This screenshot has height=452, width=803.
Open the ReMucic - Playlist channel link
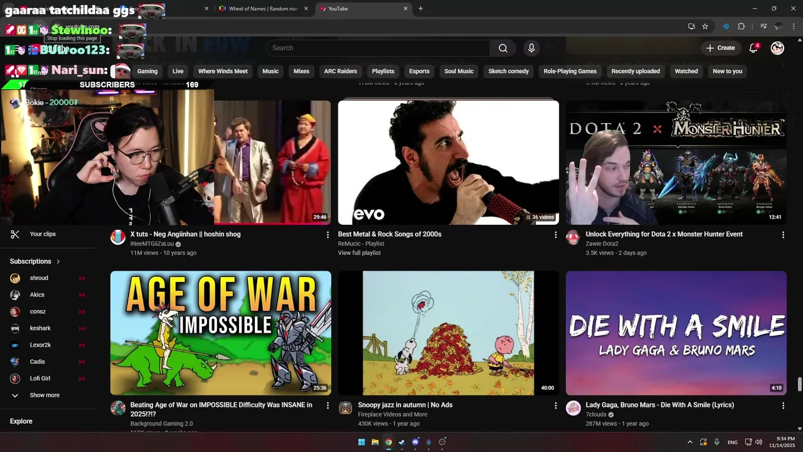click(x=361, y=244)
